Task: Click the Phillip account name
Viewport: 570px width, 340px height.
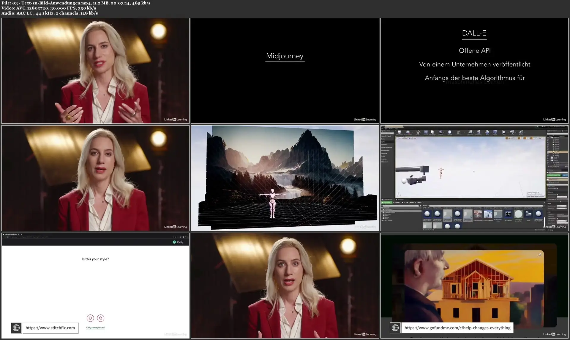Action: point(180,242)
